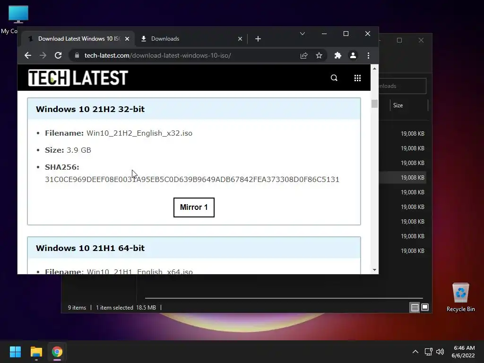View site info lock icon
This screenshot has width=484, height=363.
click(x=77, y=56)
